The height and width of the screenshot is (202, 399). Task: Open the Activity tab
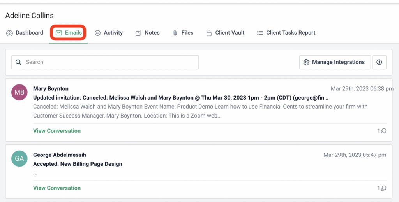click(109, 33)
